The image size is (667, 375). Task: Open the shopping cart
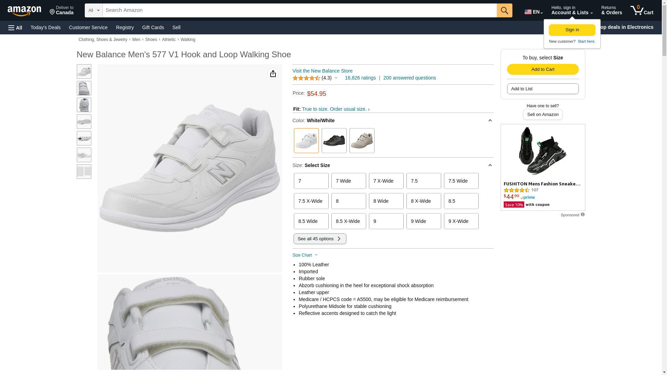coord(642,10)
